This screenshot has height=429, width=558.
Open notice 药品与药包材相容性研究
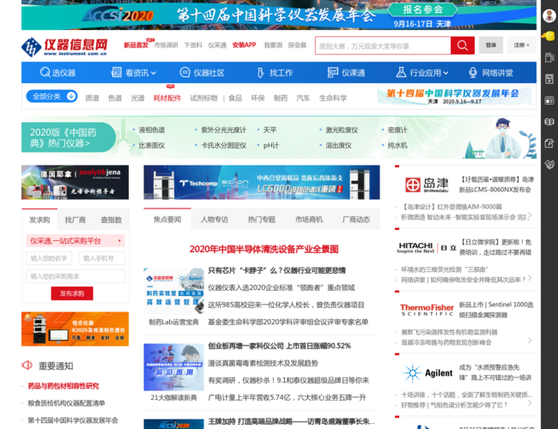click(x=64, y=386)
